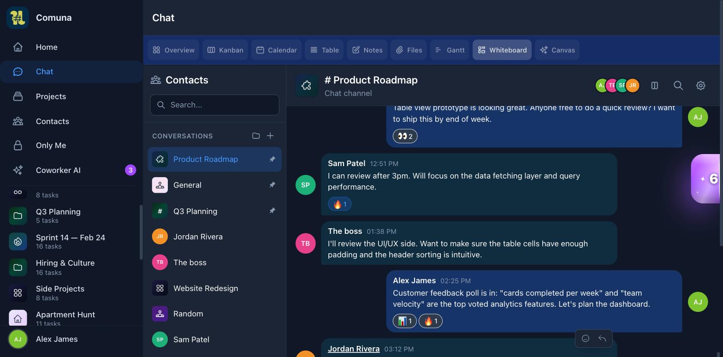Switch to the Canvas tab
The width and height of the screenshot is (723, 357).
point(557,50)
